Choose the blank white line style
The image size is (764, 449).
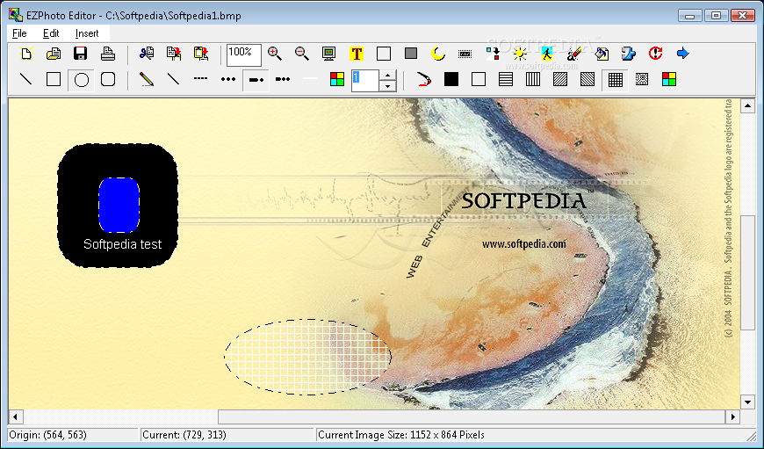pyautogui.click(x=310, y=79)
